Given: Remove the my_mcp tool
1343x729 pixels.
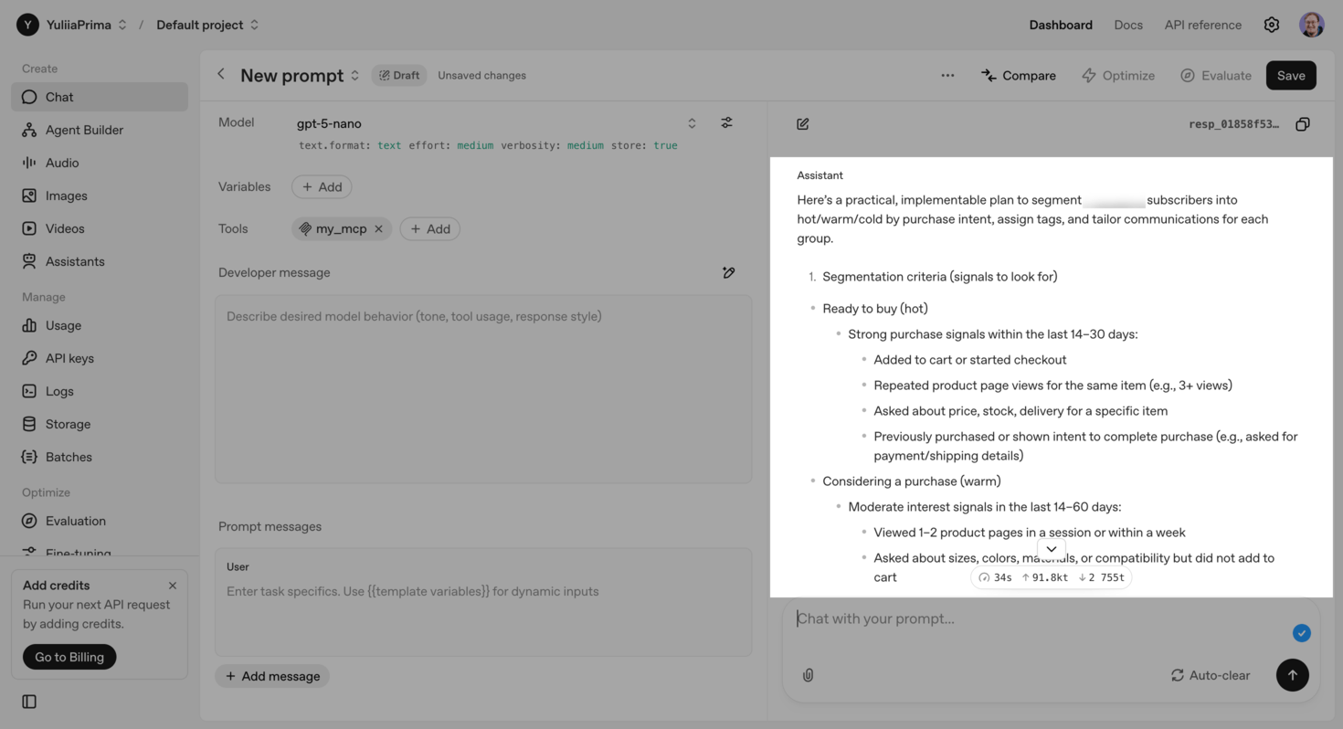Looking at the screenshot, I should [378, 228].
